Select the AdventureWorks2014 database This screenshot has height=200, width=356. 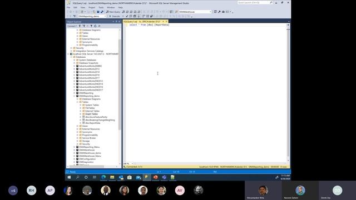click(89, 72)
